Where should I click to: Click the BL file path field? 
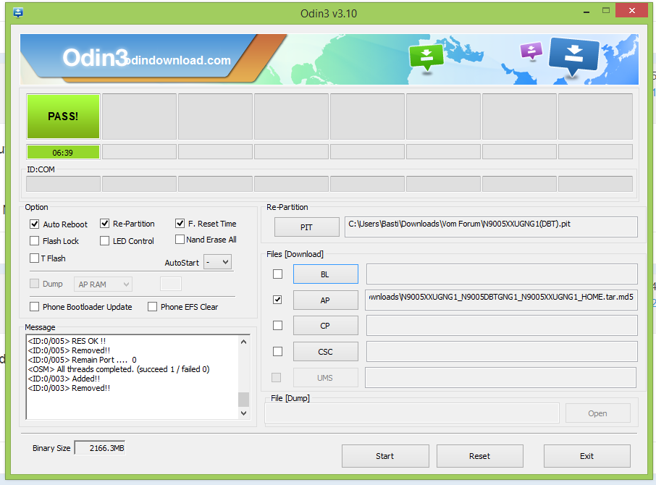coord(502,274)
